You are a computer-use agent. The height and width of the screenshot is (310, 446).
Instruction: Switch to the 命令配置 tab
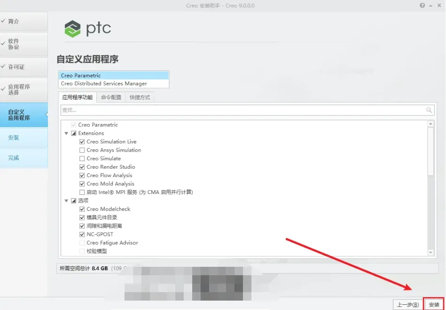(x=111, y=97)
